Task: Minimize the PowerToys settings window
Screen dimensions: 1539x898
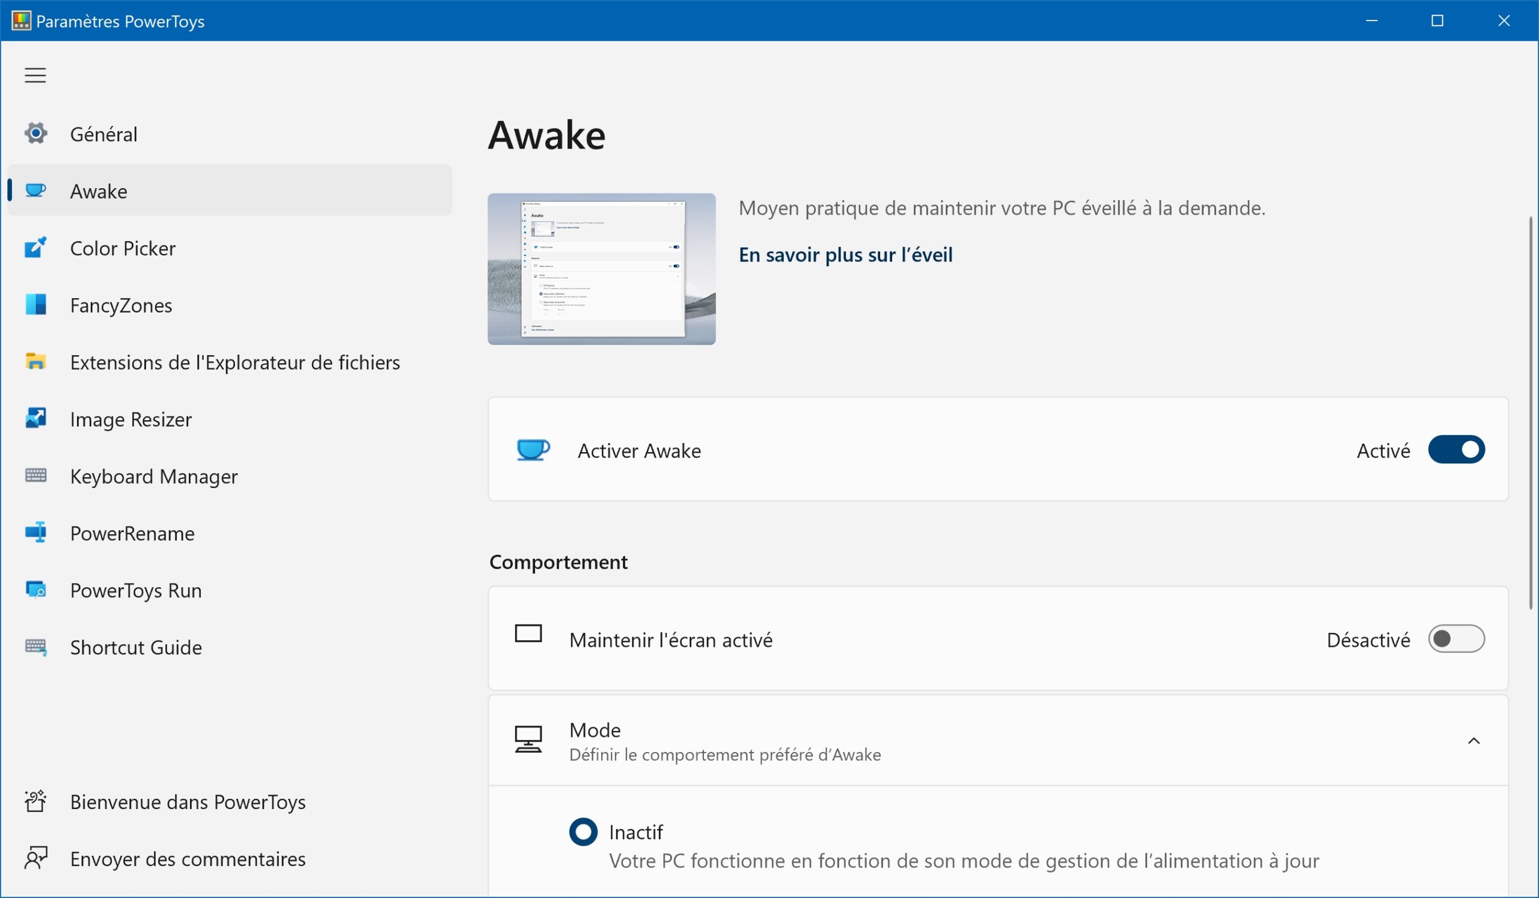Action: click(x=1372, y=21)
